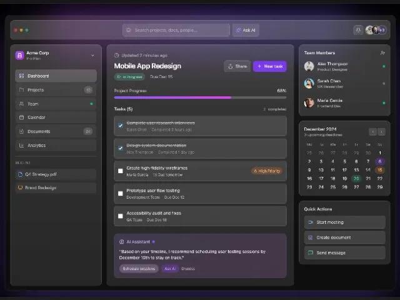Click the Documents count badge in the sidebar
The width and height of the screenshot is (400, 300).
point(88,131)
